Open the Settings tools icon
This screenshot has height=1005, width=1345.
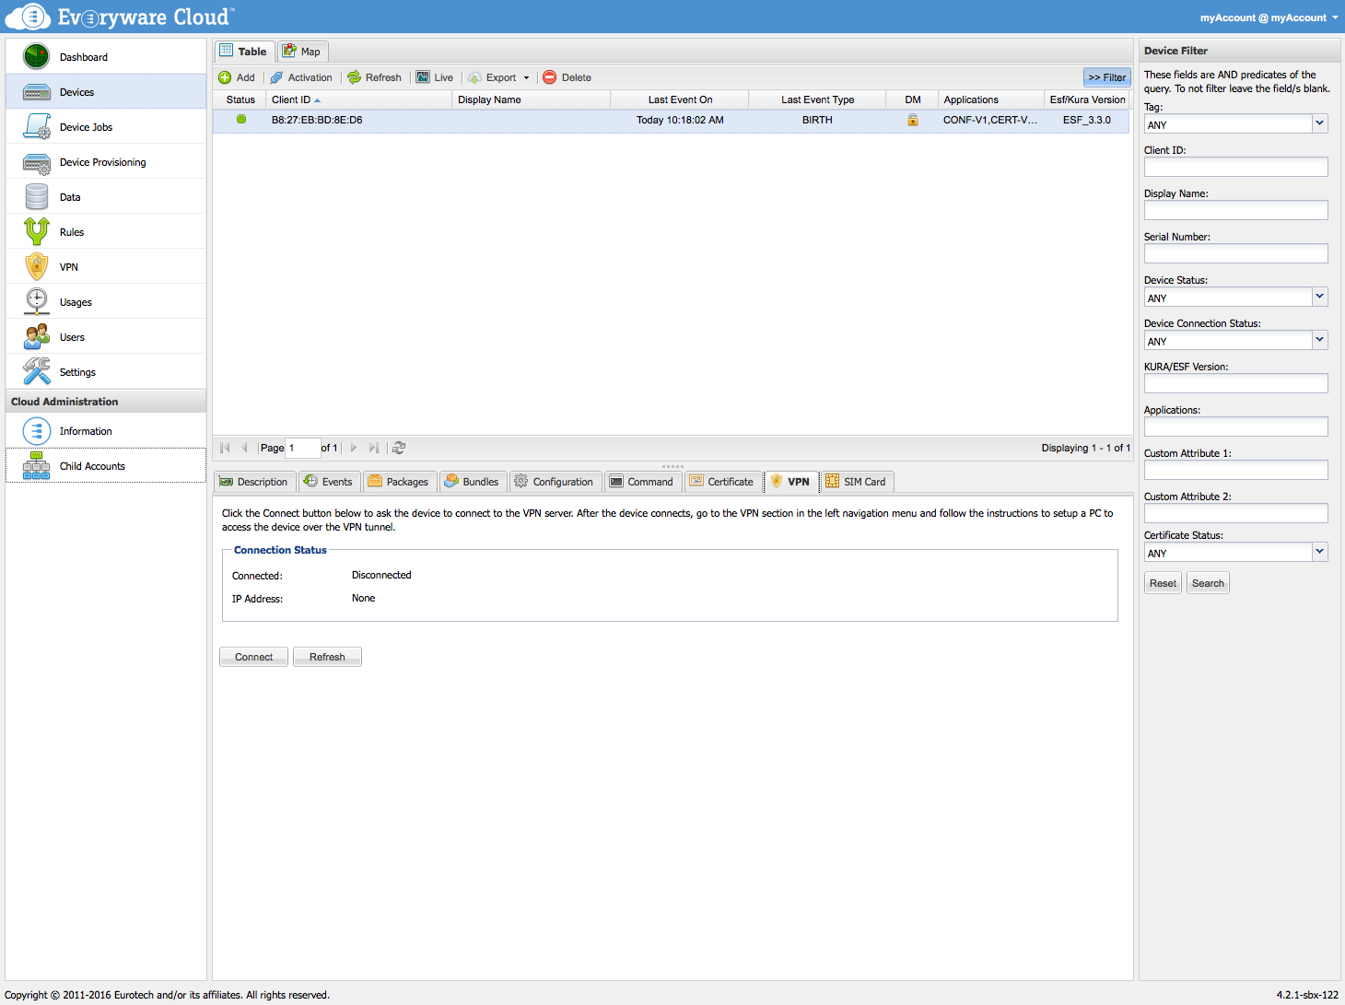37,371
